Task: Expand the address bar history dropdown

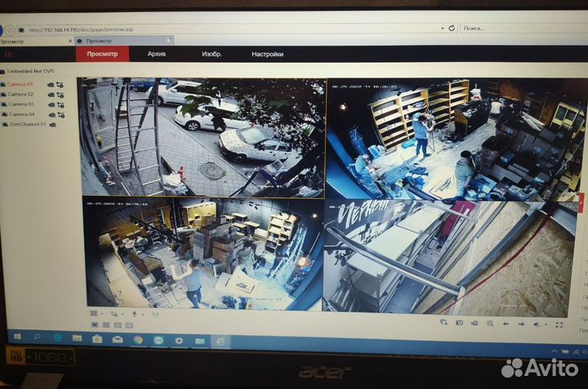Action: click(442, 29)
